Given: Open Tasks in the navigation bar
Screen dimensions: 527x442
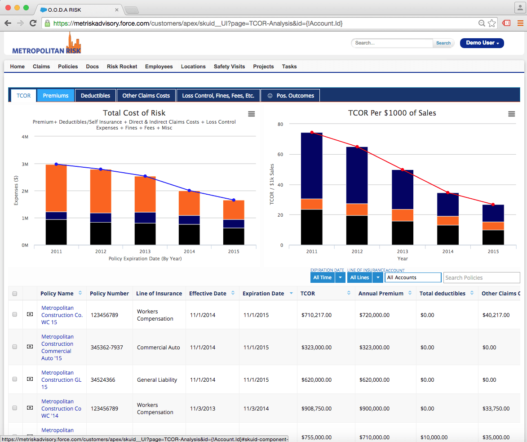Looking at the screenshot, I should pos(289,67).
